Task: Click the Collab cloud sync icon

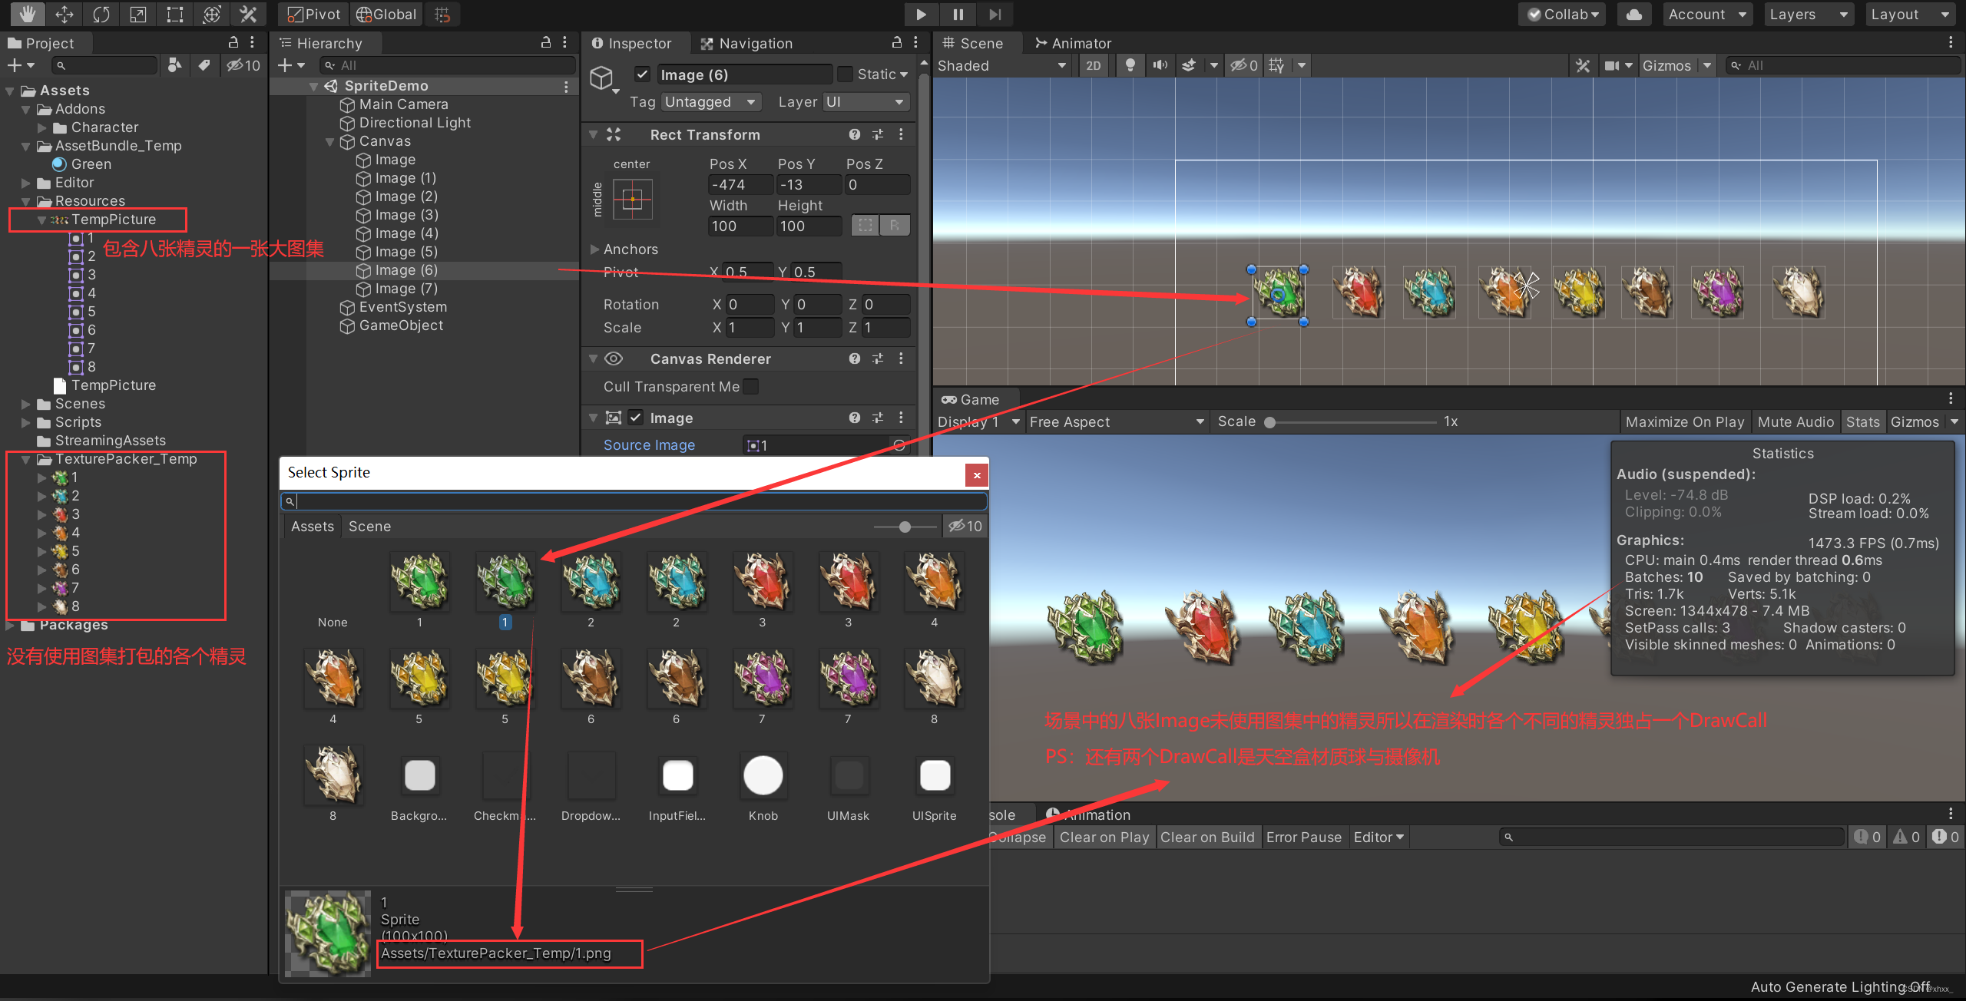Action: pyautogui.click(x=1633, y=14)
